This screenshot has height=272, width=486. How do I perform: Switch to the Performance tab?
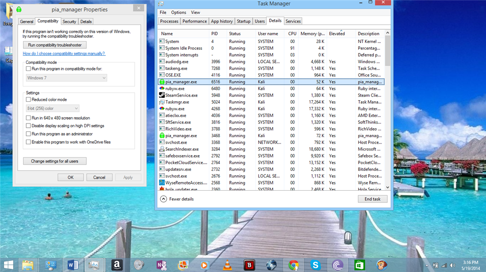[195, 21]
